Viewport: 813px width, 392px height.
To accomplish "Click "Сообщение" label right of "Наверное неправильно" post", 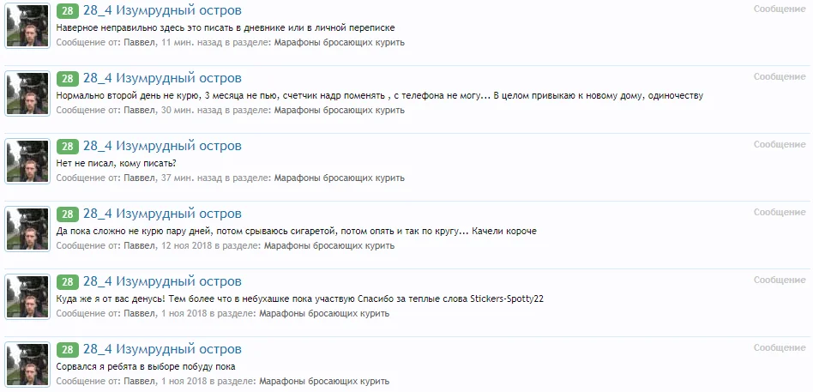I will pos(779,9).
